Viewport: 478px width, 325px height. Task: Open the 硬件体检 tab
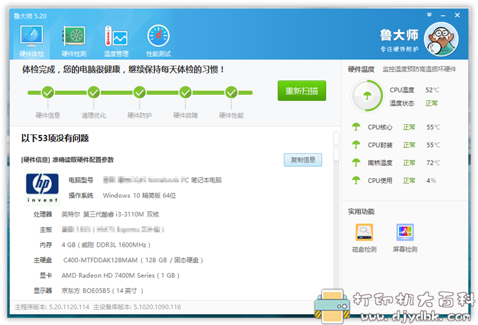(x=32, y=42)
